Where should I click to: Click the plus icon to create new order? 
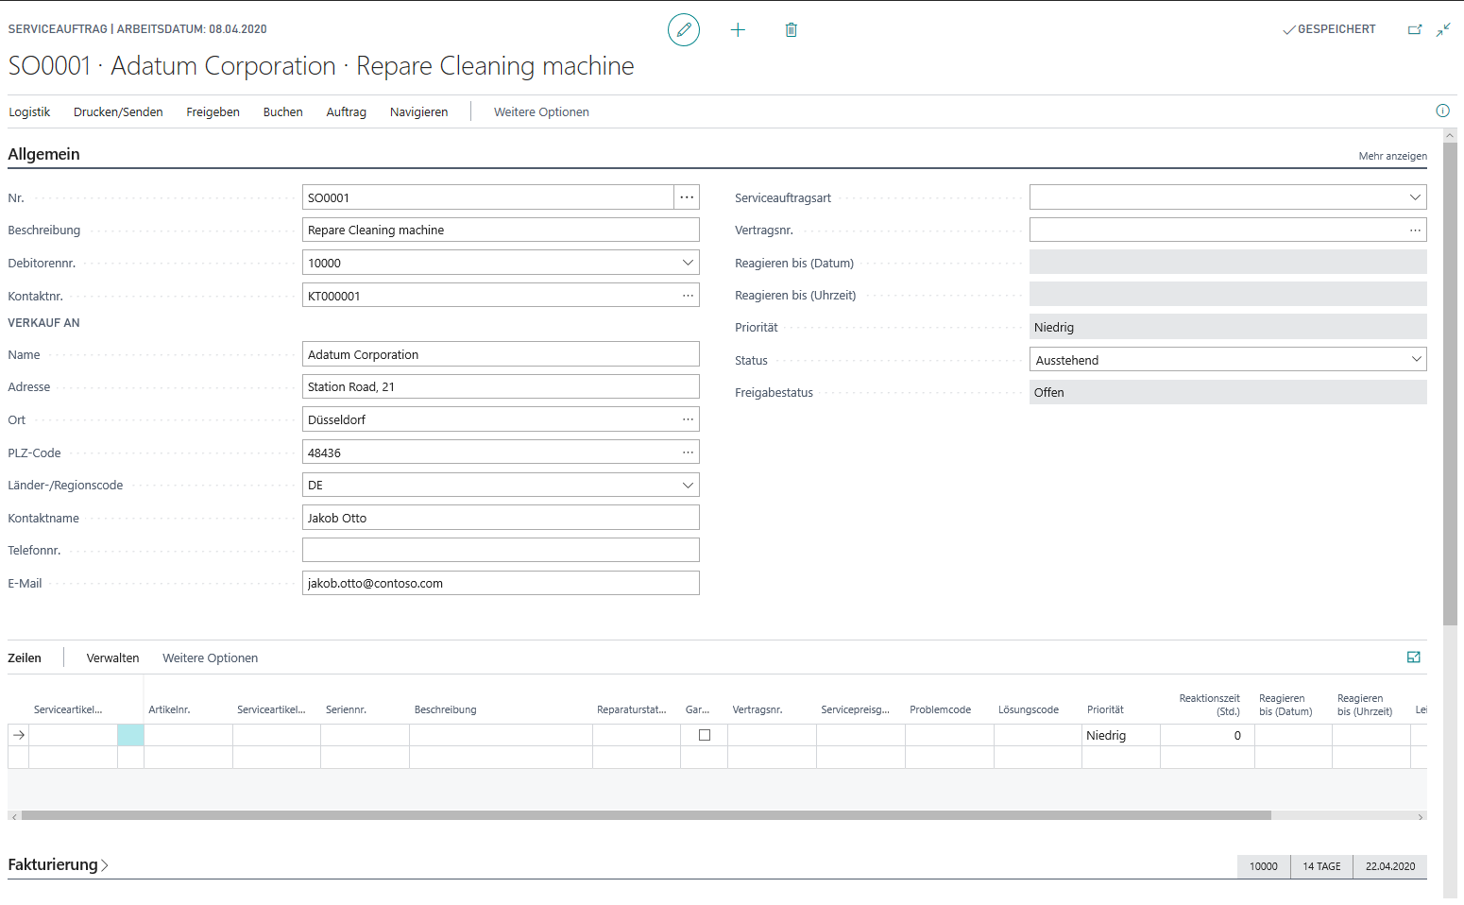pos(738,30)
